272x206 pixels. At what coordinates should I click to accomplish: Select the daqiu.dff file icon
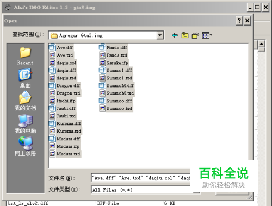(52, 71)
